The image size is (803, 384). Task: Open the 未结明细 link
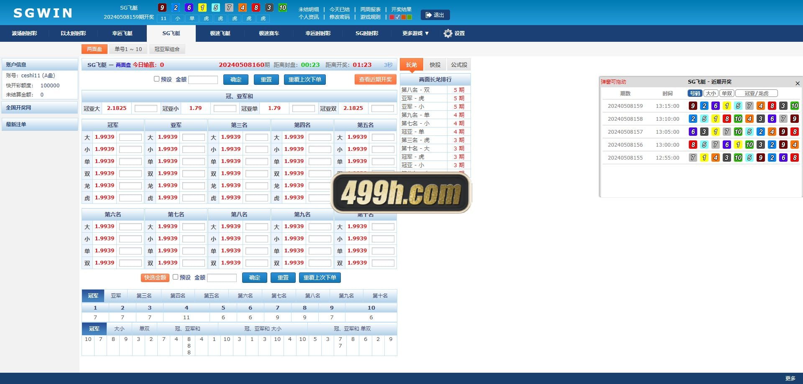click(x=309, y=9)
